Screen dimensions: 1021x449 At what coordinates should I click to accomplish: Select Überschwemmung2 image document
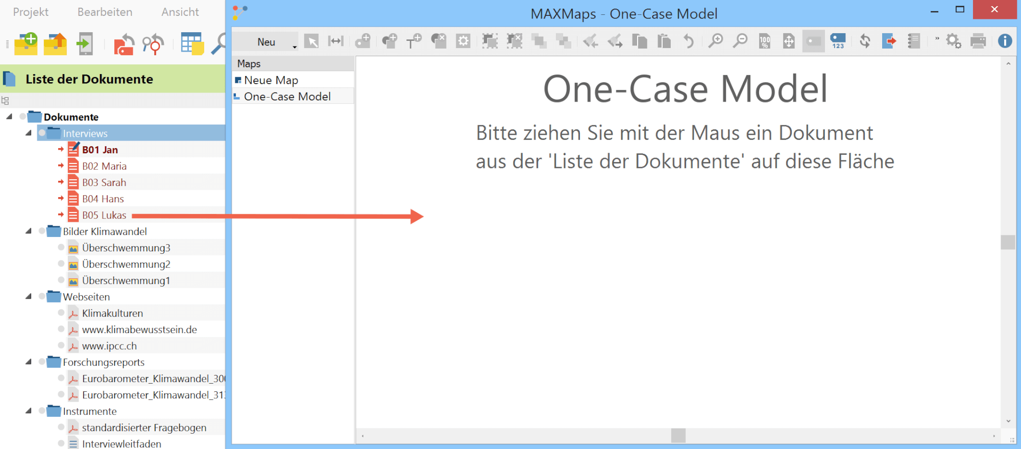[126, 264]
